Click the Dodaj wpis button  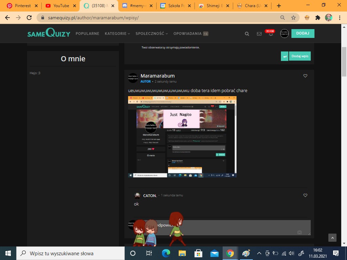(x=300, y=56)
